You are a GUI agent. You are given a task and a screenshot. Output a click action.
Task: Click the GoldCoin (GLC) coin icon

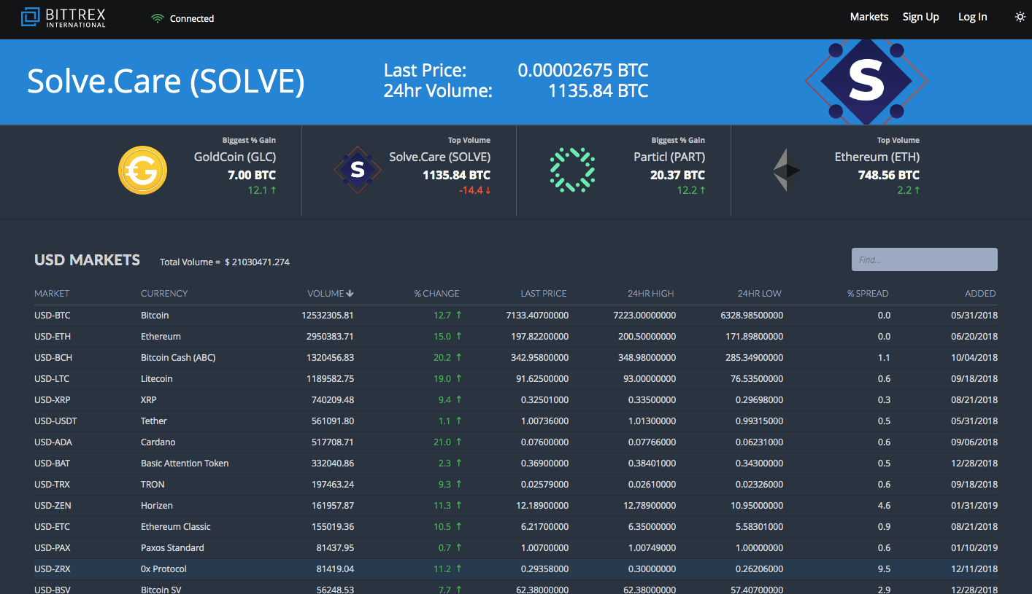click(x=142, y=170)
